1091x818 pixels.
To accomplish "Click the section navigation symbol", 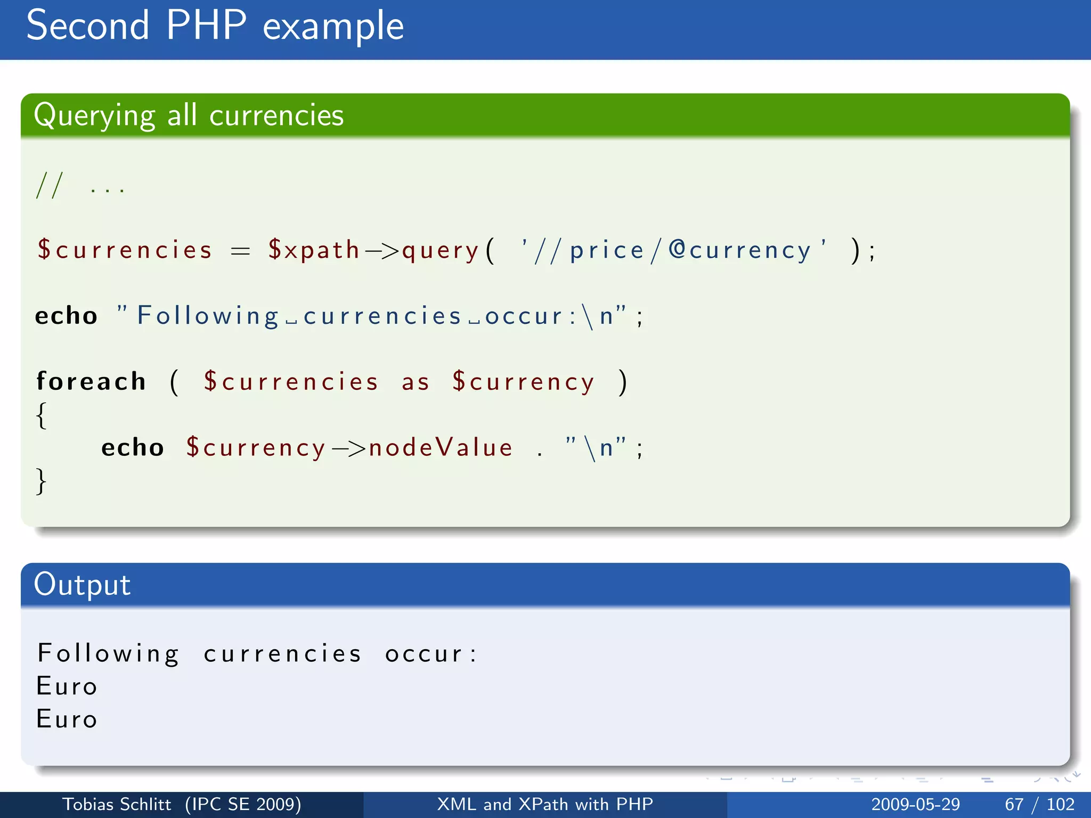I will click(922, 779).
